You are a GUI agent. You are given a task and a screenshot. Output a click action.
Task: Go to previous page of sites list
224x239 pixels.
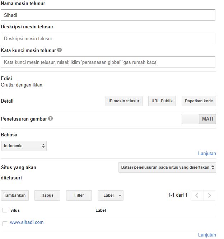pyautogui.click(x=197, y=195)
